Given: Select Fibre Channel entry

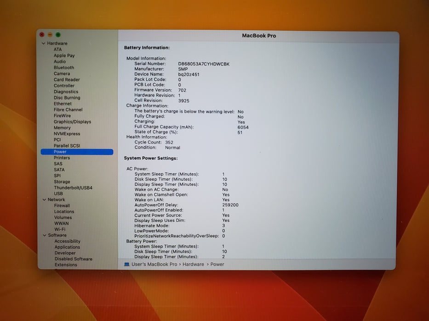Looking at the screenshot, I should [x=68, y=110].
